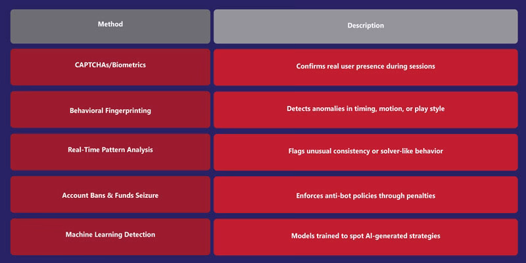Screen dimensions: 526x263
Task: Click the Description header cell
Action: [366, 26]
